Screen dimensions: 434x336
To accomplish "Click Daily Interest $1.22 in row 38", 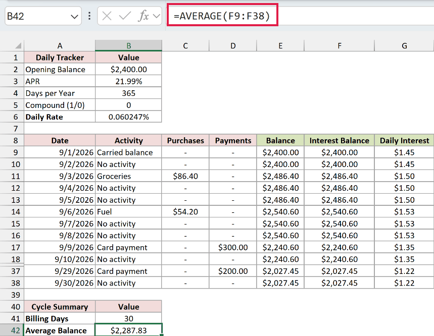I will click(404, 283).
